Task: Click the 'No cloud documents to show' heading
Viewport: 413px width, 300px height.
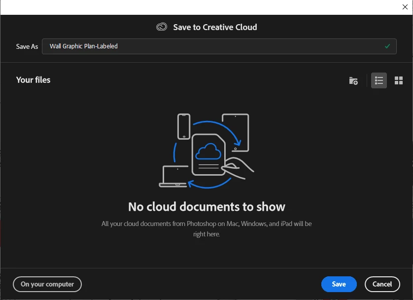Action: pyautogui.click(x=206, y=207)
